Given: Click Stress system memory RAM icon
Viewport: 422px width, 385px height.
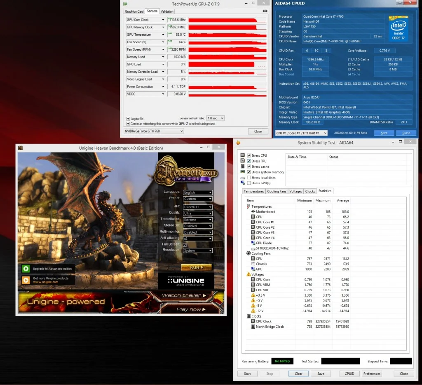Looking at the screenshot, I should coord(242,172).
